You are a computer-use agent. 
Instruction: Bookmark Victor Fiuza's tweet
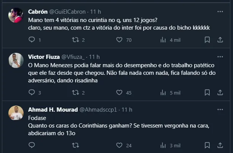(x=207, y=92)
